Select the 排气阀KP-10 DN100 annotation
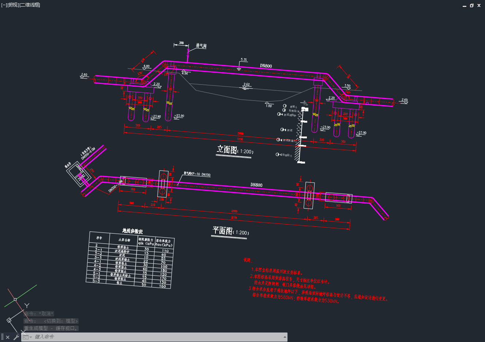 197,174
